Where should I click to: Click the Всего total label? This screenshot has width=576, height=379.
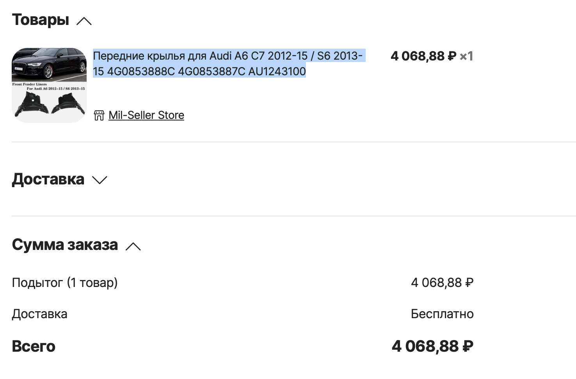pyautogui.click(x=34, y=346)
